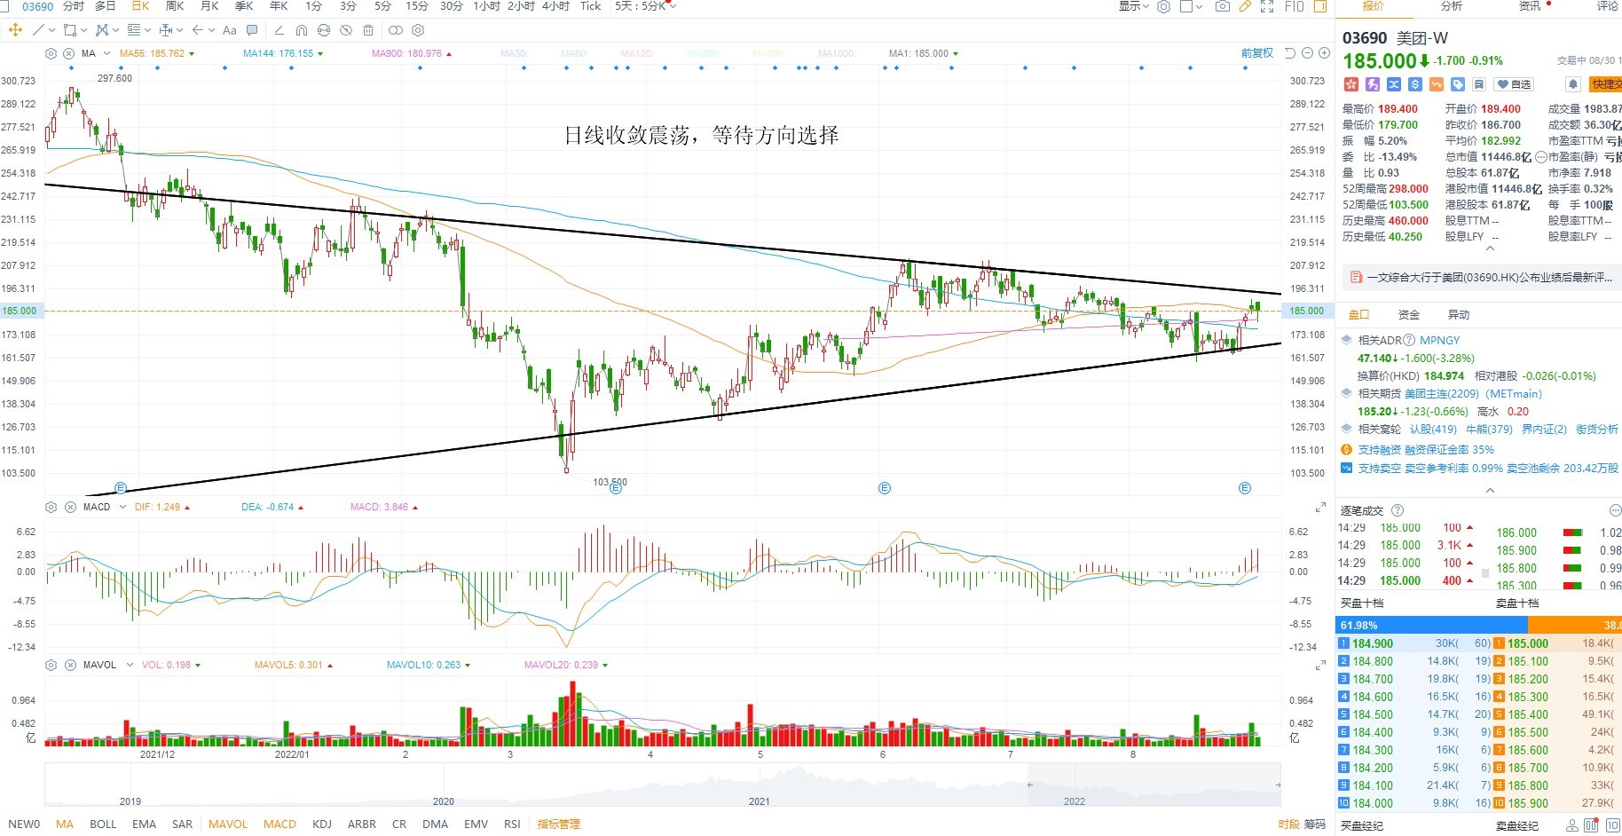The image size is (1622, 836).
Task: Select the crosshair move cursor tool
Action: pyautogui.click(x=15, y=30)
